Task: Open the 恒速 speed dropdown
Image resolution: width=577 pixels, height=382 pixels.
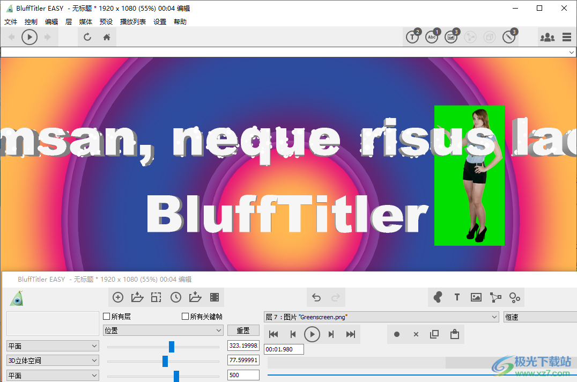Action: pos(540,317)
